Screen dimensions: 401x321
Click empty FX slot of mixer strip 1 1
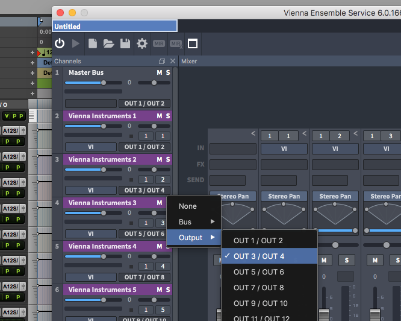tap(284, 165)
